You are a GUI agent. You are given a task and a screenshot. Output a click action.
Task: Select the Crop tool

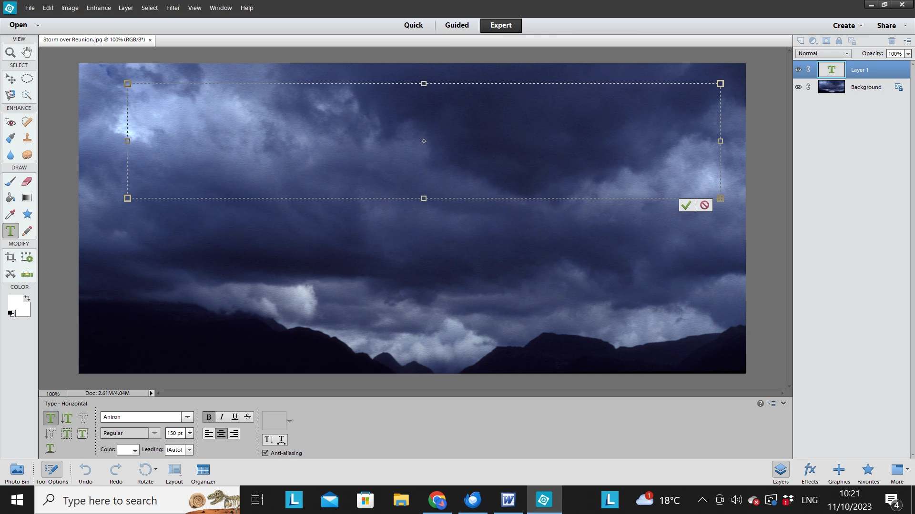10,257
